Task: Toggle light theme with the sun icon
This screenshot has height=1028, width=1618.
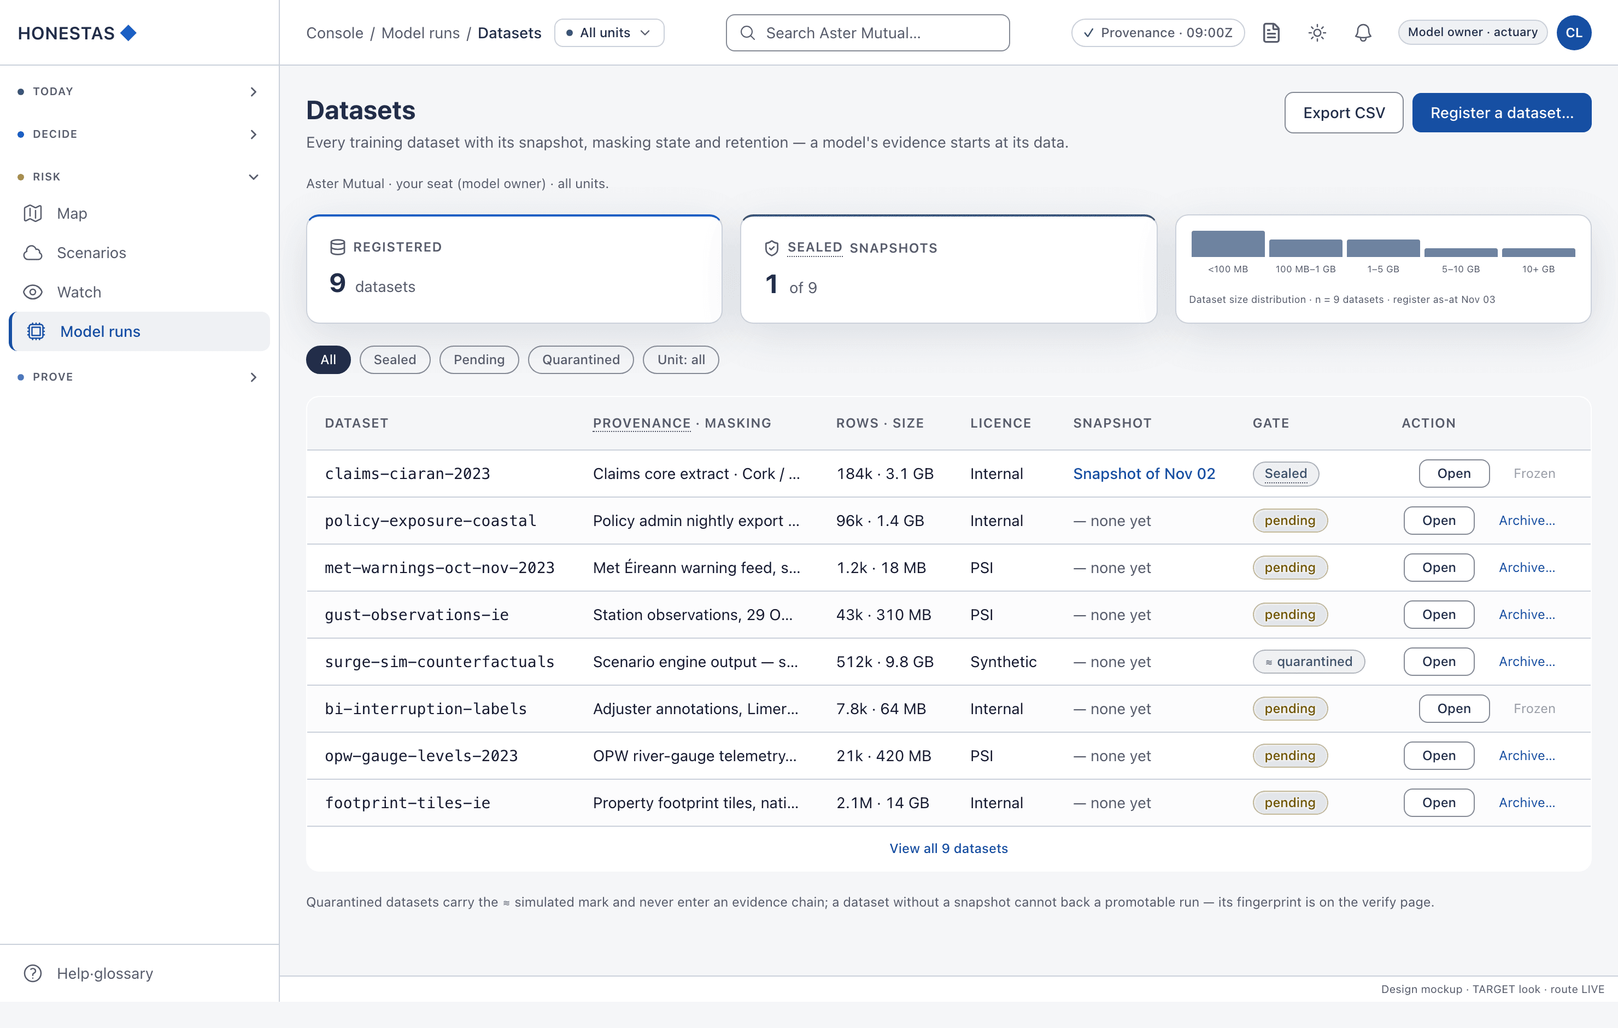Action: 1317,32
